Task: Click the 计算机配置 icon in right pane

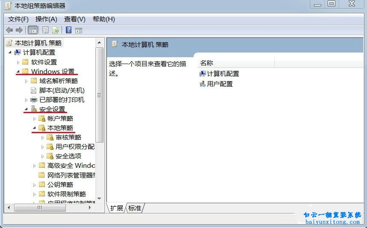Action: tap(202, 74)
